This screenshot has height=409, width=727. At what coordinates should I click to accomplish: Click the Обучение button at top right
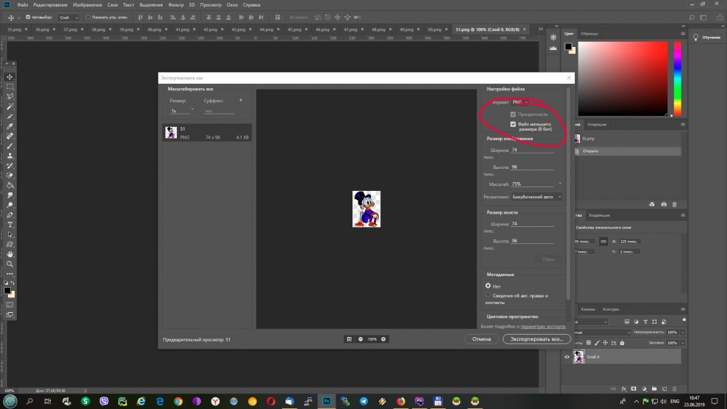[706, 37]
